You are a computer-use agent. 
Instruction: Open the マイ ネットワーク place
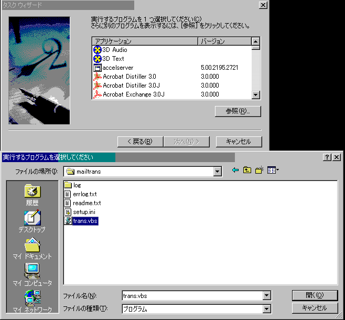33,301
